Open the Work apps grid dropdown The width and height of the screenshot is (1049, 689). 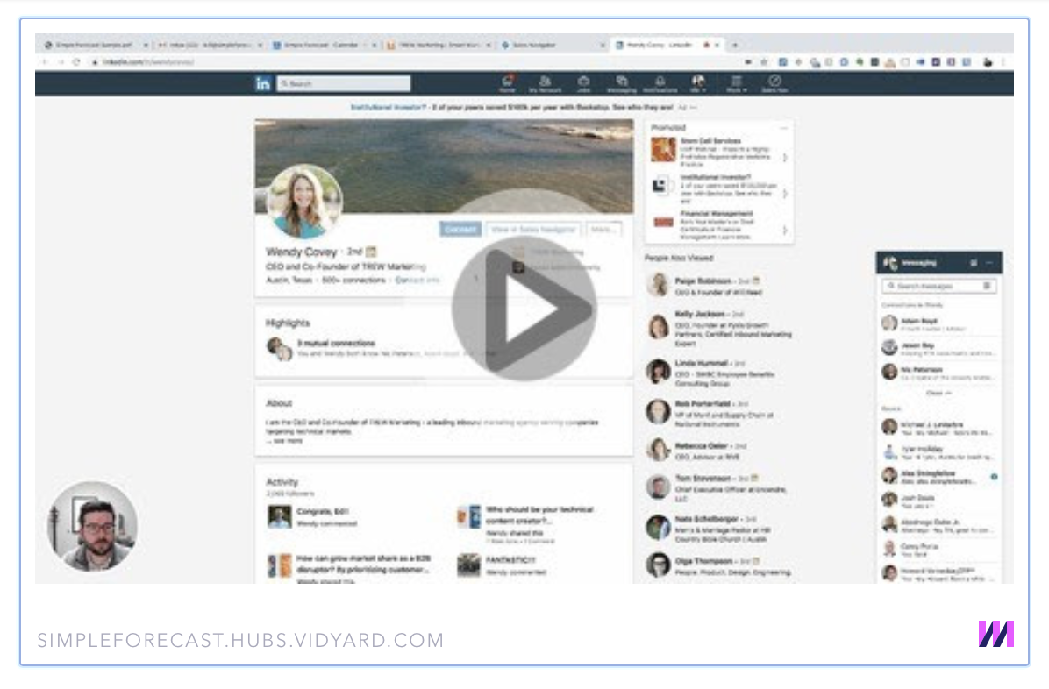[736, 83]
